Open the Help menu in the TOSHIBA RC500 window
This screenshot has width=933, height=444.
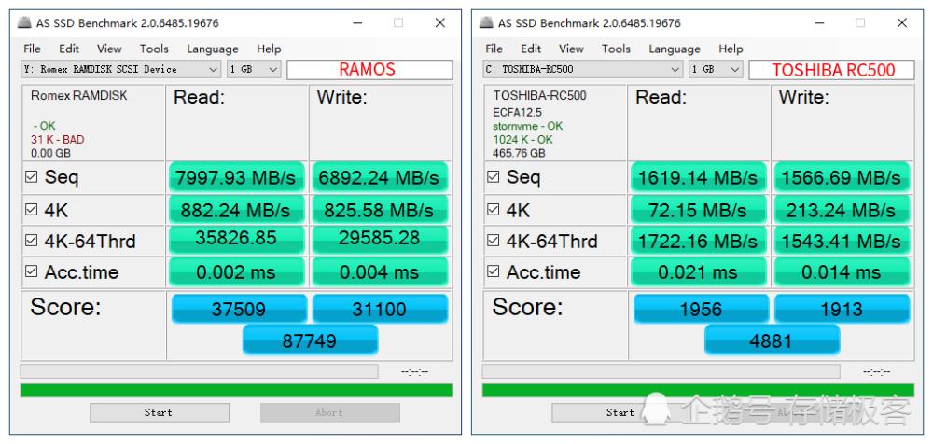[x=731, y=49]
